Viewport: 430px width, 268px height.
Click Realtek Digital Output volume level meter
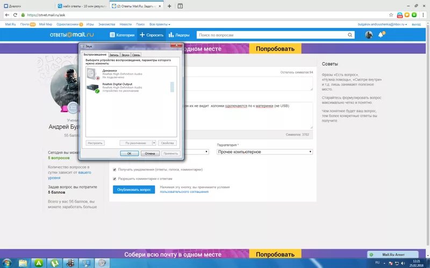(172, 87)
